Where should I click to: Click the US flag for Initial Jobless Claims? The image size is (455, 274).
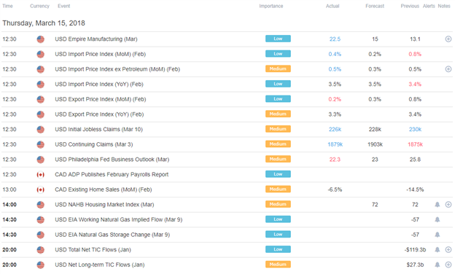point(41,129)
